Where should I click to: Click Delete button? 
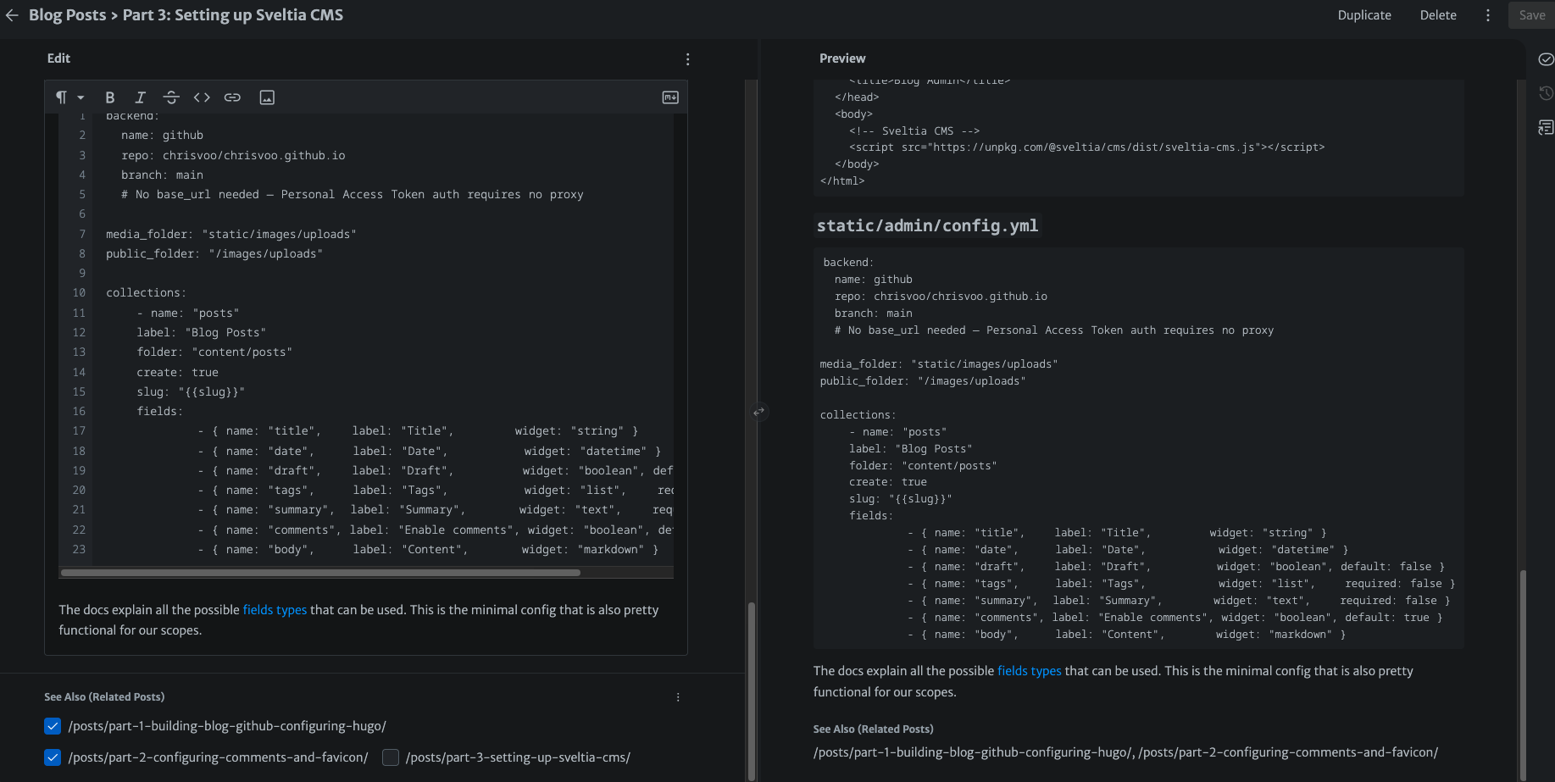point(1438,15)
